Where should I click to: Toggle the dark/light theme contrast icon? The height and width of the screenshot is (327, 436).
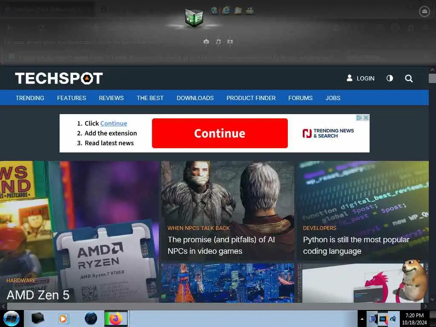[390, 78]
